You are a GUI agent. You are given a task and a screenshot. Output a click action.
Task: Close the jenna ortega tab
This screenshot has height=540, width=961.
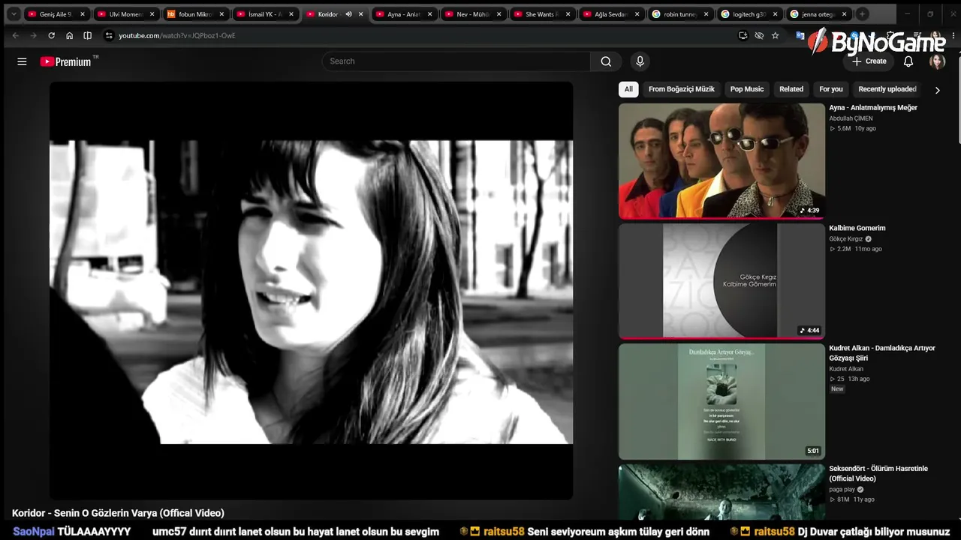(x=845, y=14)
